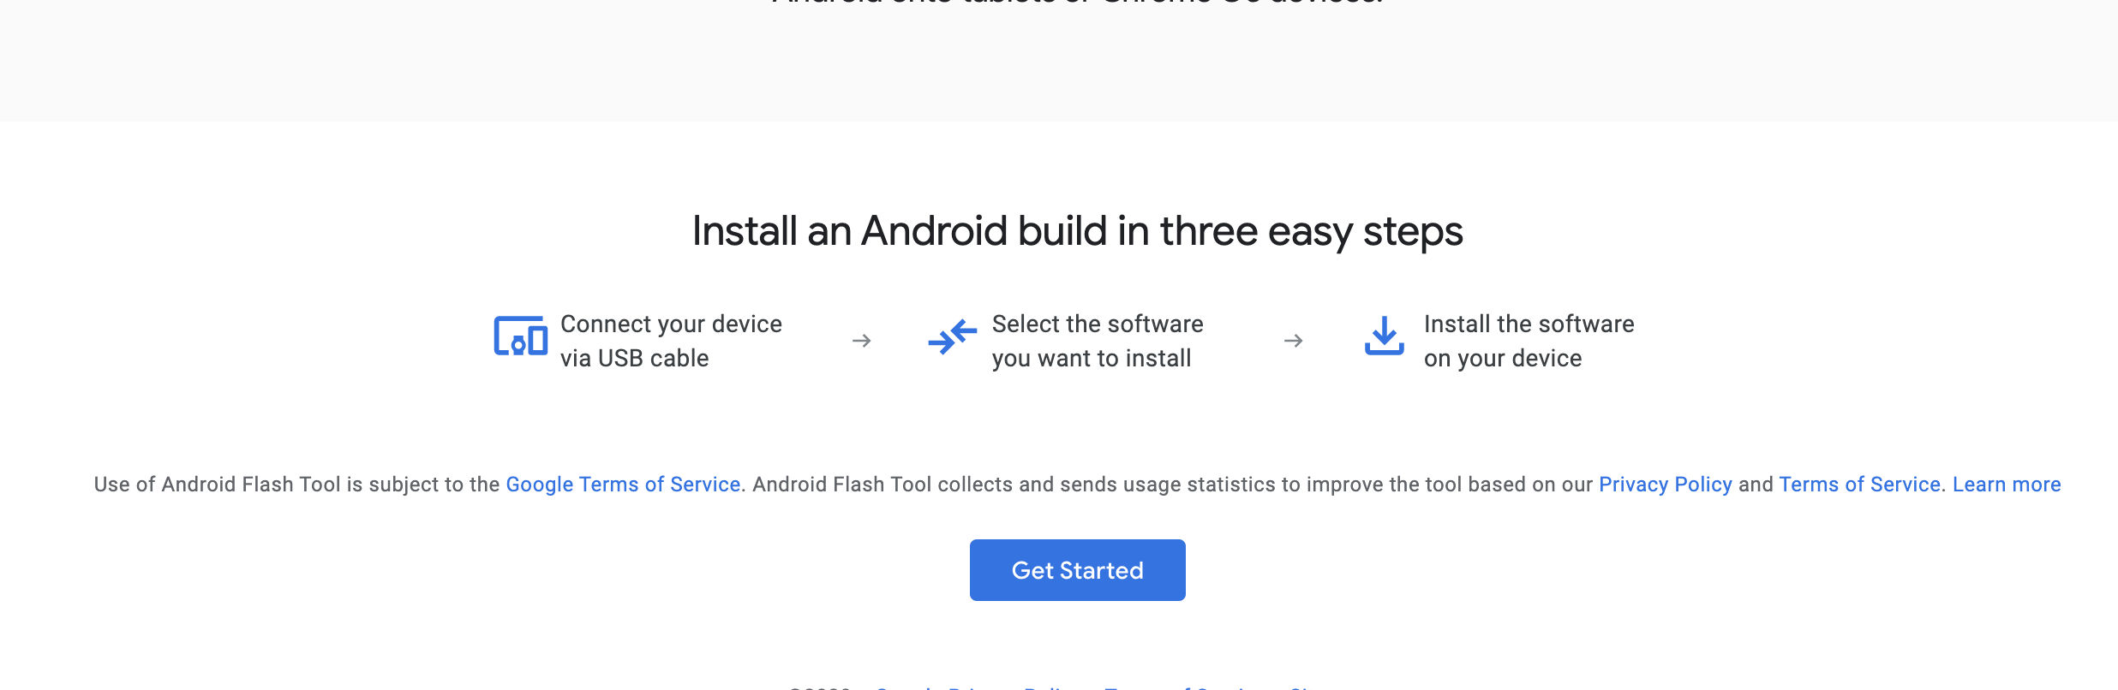This screenshot has height=690, width=2118.
Task: Open the Google Terms of Service link
Action: coord(624,484)
